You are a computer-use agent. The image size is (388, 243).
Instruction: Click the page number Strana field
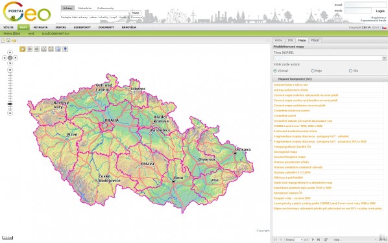(x=299, y=240)
